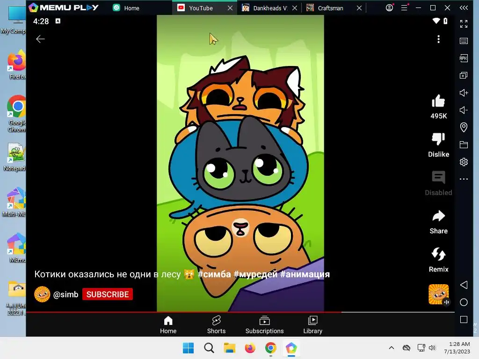This screenshot has width=479, height=359.
Task: Switch to MEmu Home tab
Action: (126, 8)
